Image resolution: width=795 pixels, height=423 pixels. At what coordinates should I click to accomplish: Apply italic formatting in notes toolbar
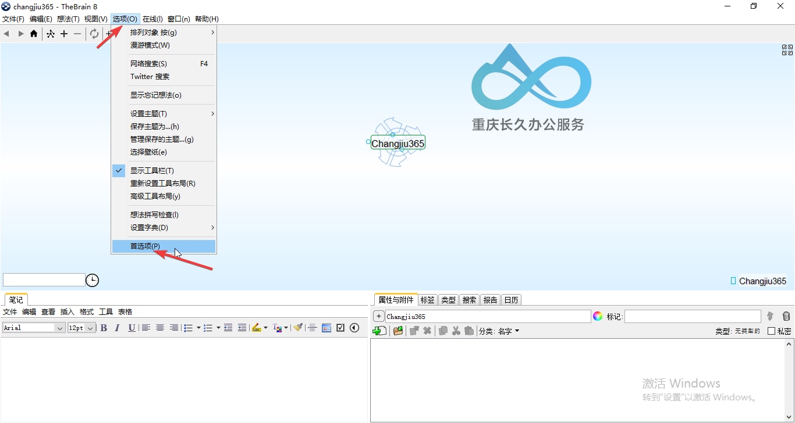click(117, 328)
